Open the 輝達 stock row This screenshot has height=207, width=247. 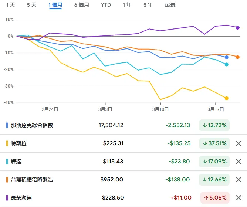click(x=123, y=162)
